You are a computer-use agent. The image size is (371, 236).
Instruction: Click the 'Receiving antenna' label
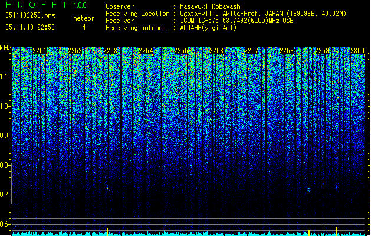click(x=136, y=28)
